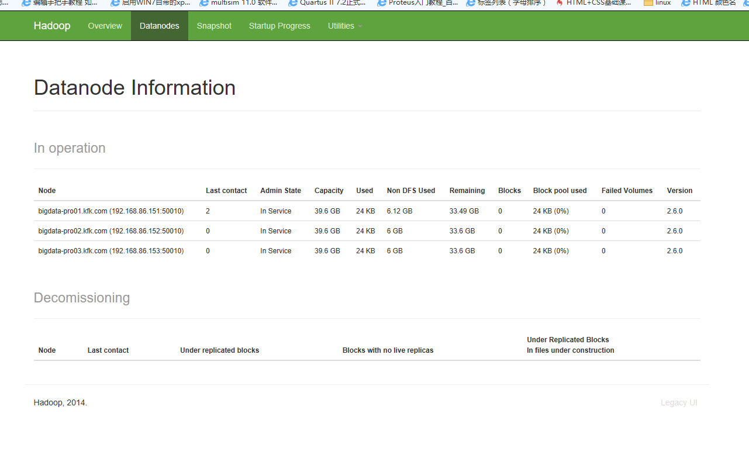Click the Version column header

(679, 191)
